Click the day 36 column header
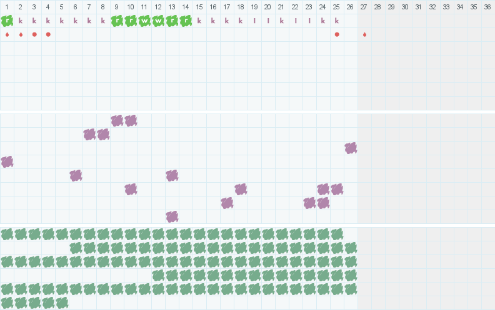The height and width of the screenshot is (310, 495). pos(487,7)
